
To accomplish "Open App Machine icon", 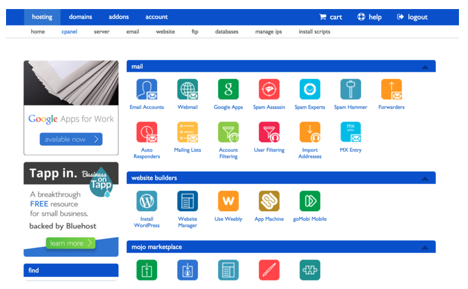I will (x=269, y=201).
